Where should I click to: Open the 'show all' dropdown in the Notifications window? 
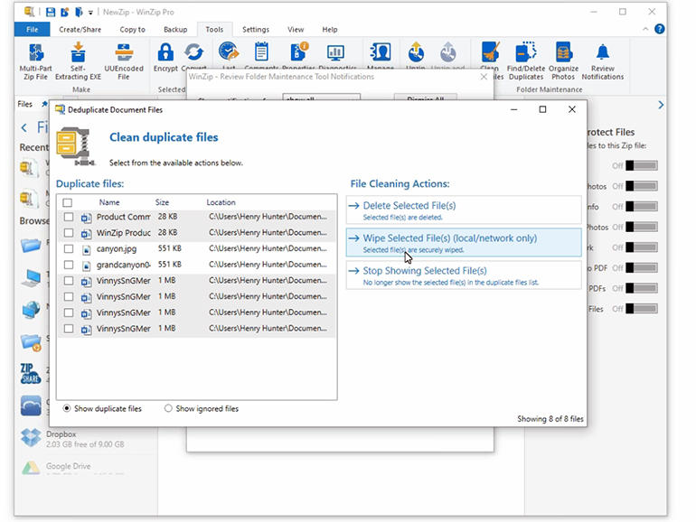[322, 97]
